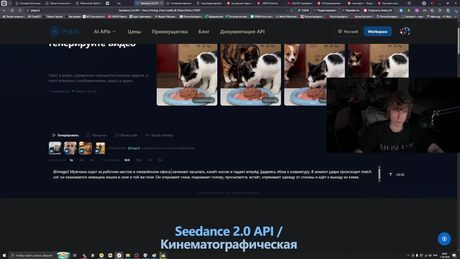Open the Яндекс Музыка bookmark
This screenshot has height=259, width=460.
point(165,17)
